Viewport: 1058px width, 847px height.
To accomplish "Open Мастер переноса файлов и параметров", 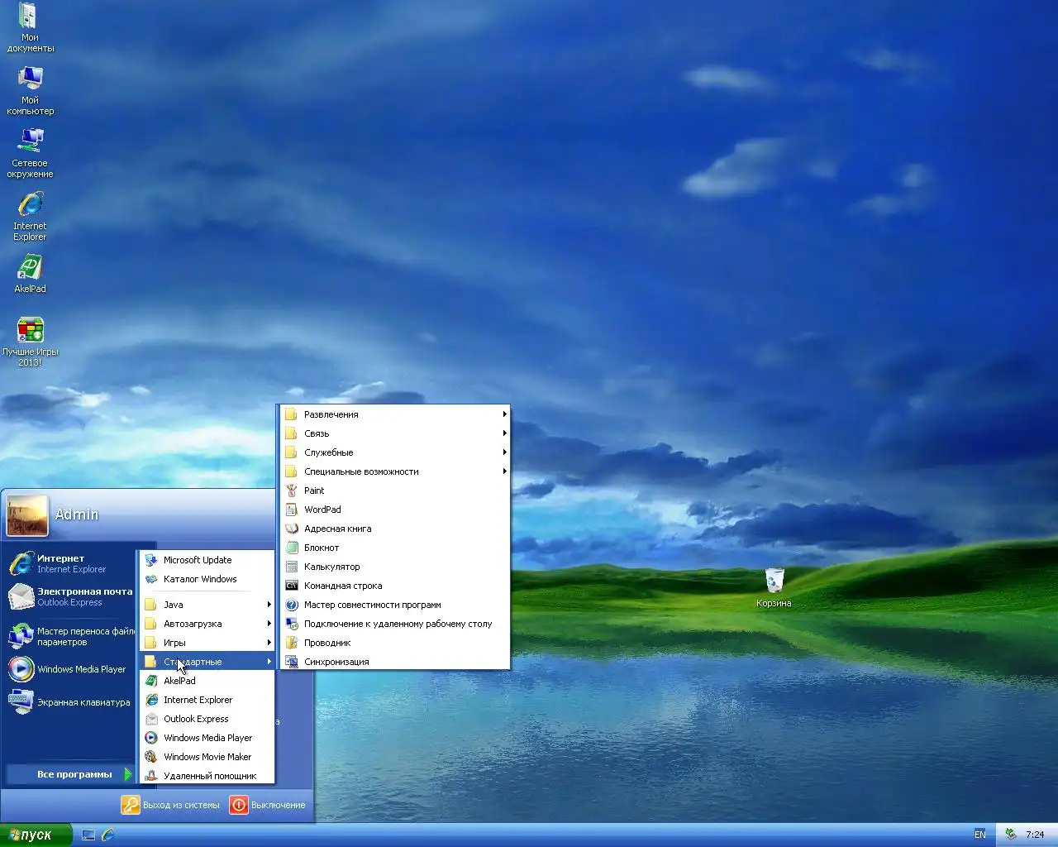I will (x=69, y=636).
